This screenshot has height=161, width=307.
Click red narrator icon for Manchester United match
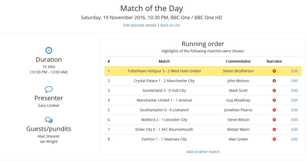click(274, 100)
